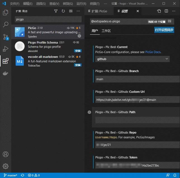This screenshot has height=178, width=180.
Task: Select the 用户 settings scope tab
Action: click(x=95, y=31)
